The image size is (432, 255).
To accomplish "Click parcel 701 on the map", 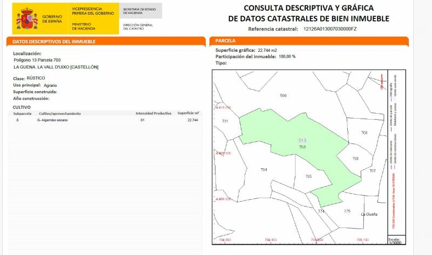I will [x=225, y=121].
